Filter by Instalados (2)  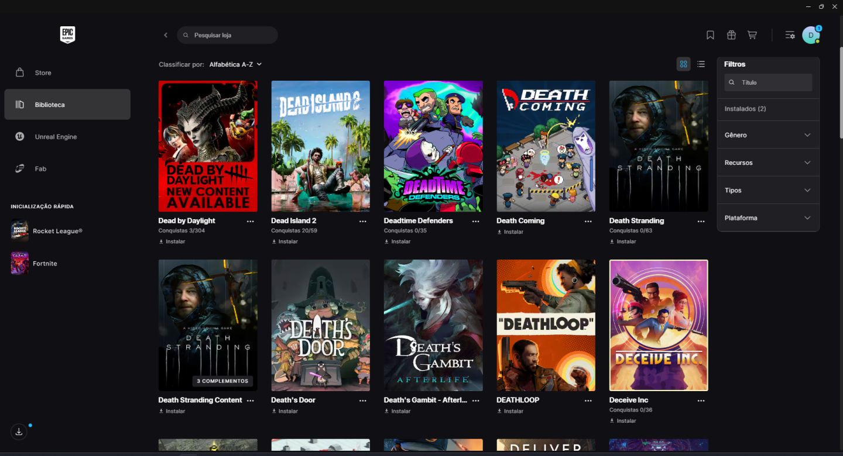pyautogui.click(x=745, y=109)
